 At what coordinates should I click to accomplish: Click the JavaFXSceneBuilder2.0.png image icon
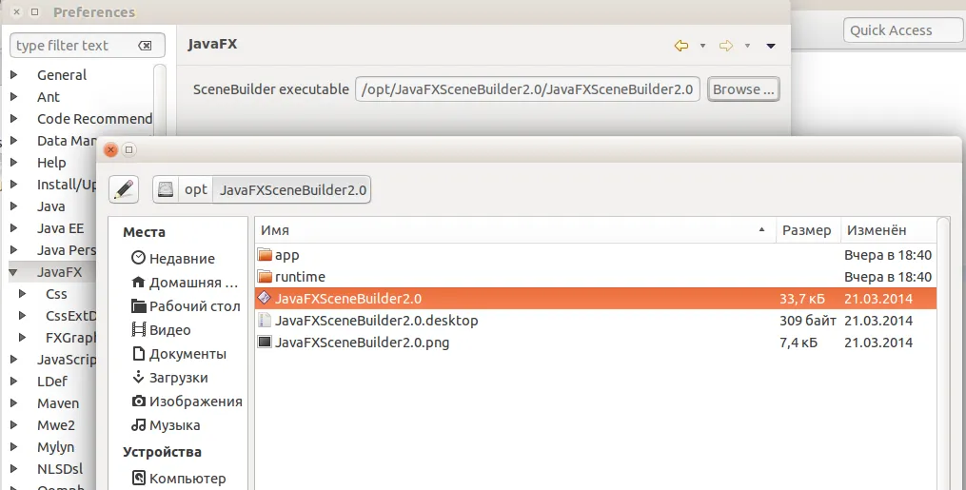[265, 342]
